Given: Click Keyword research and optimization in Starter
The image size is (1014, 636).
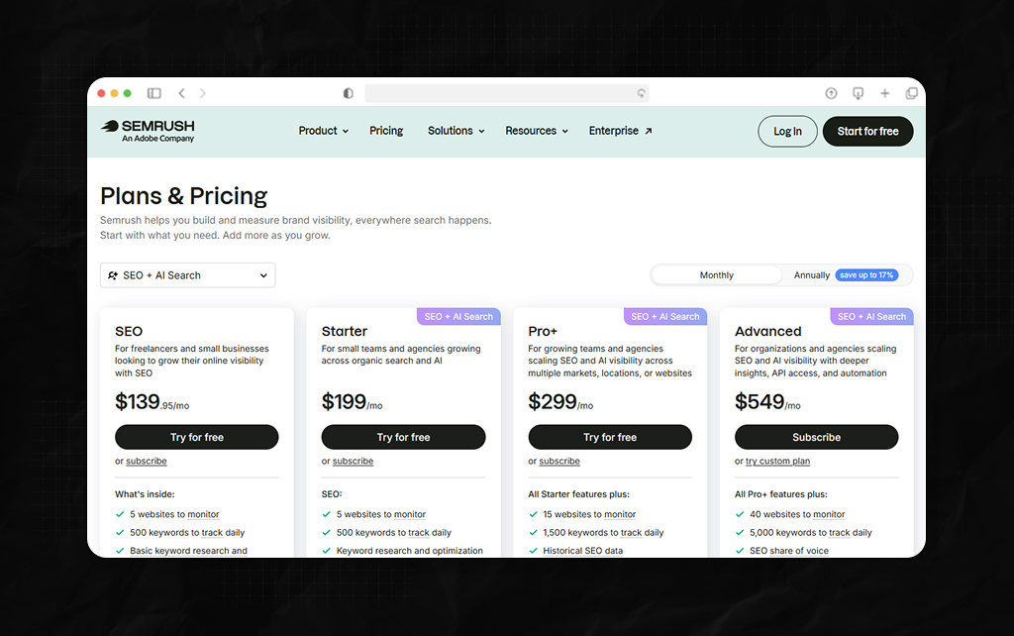Looking at the screenshot, I should click(x=409, y=551).
